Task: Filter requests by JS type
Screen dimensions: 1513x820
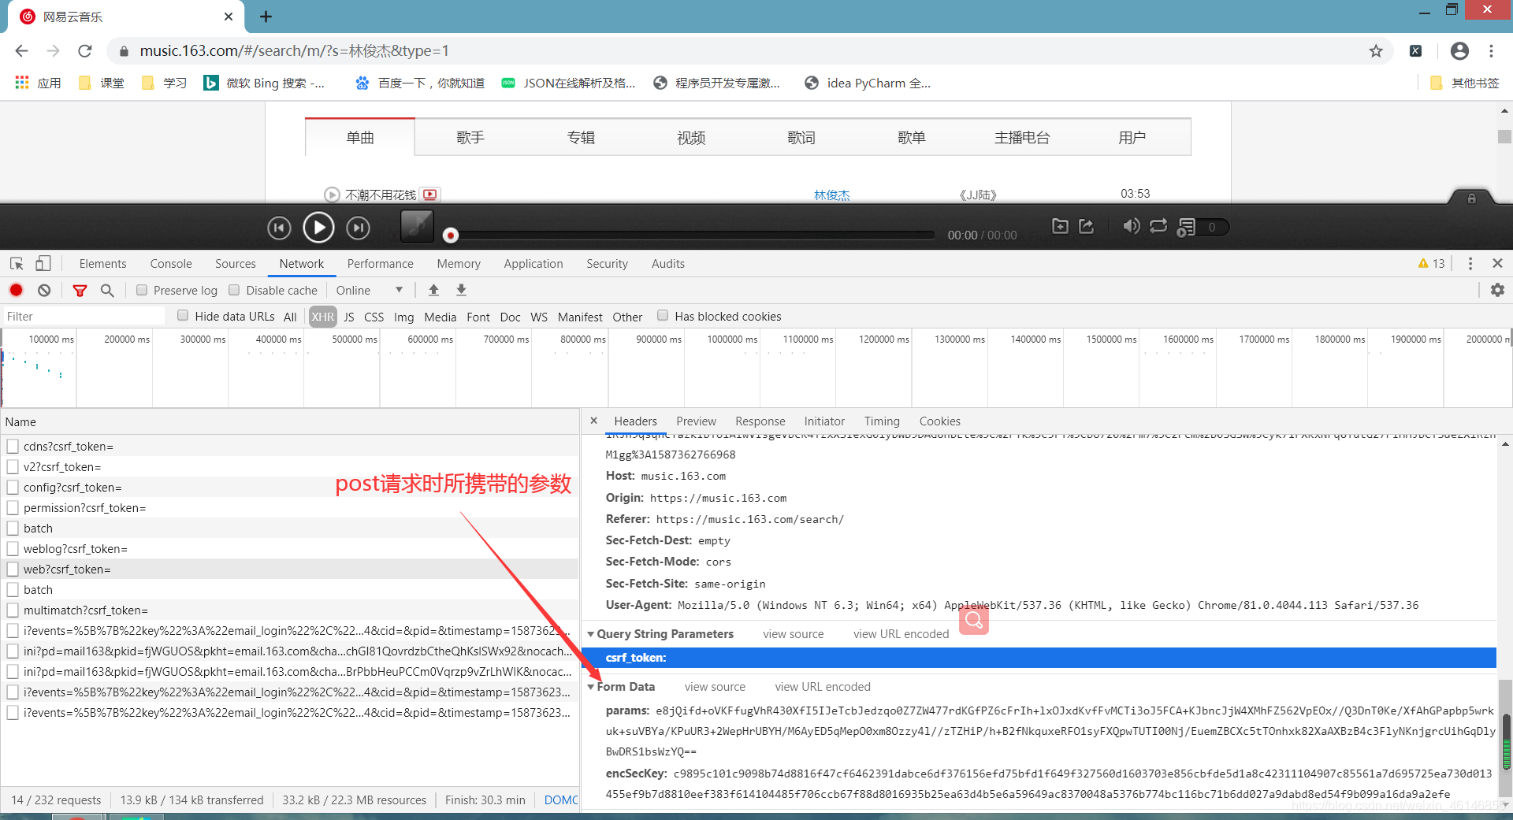Action: tap(349, 317)
